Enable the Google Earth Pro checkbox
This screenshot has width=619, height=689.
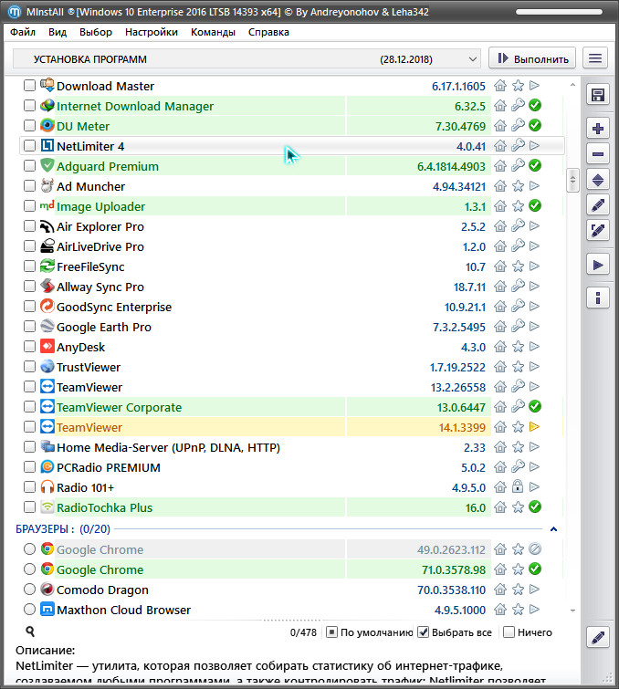click(x=30, y=328)
